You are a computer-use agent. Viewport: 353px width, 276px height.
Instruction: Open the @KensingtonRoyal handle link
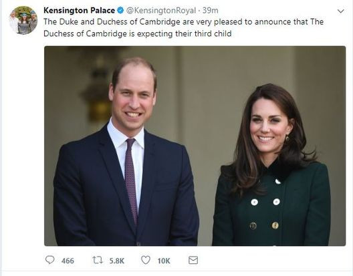161,10
